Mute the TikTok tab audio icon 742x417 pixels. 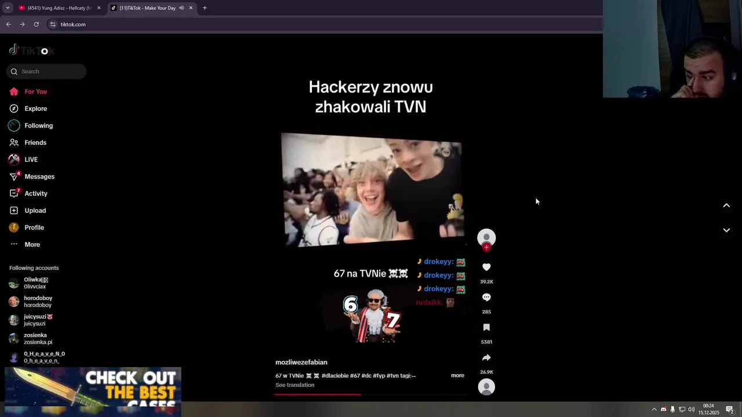[x=181, y=8]
